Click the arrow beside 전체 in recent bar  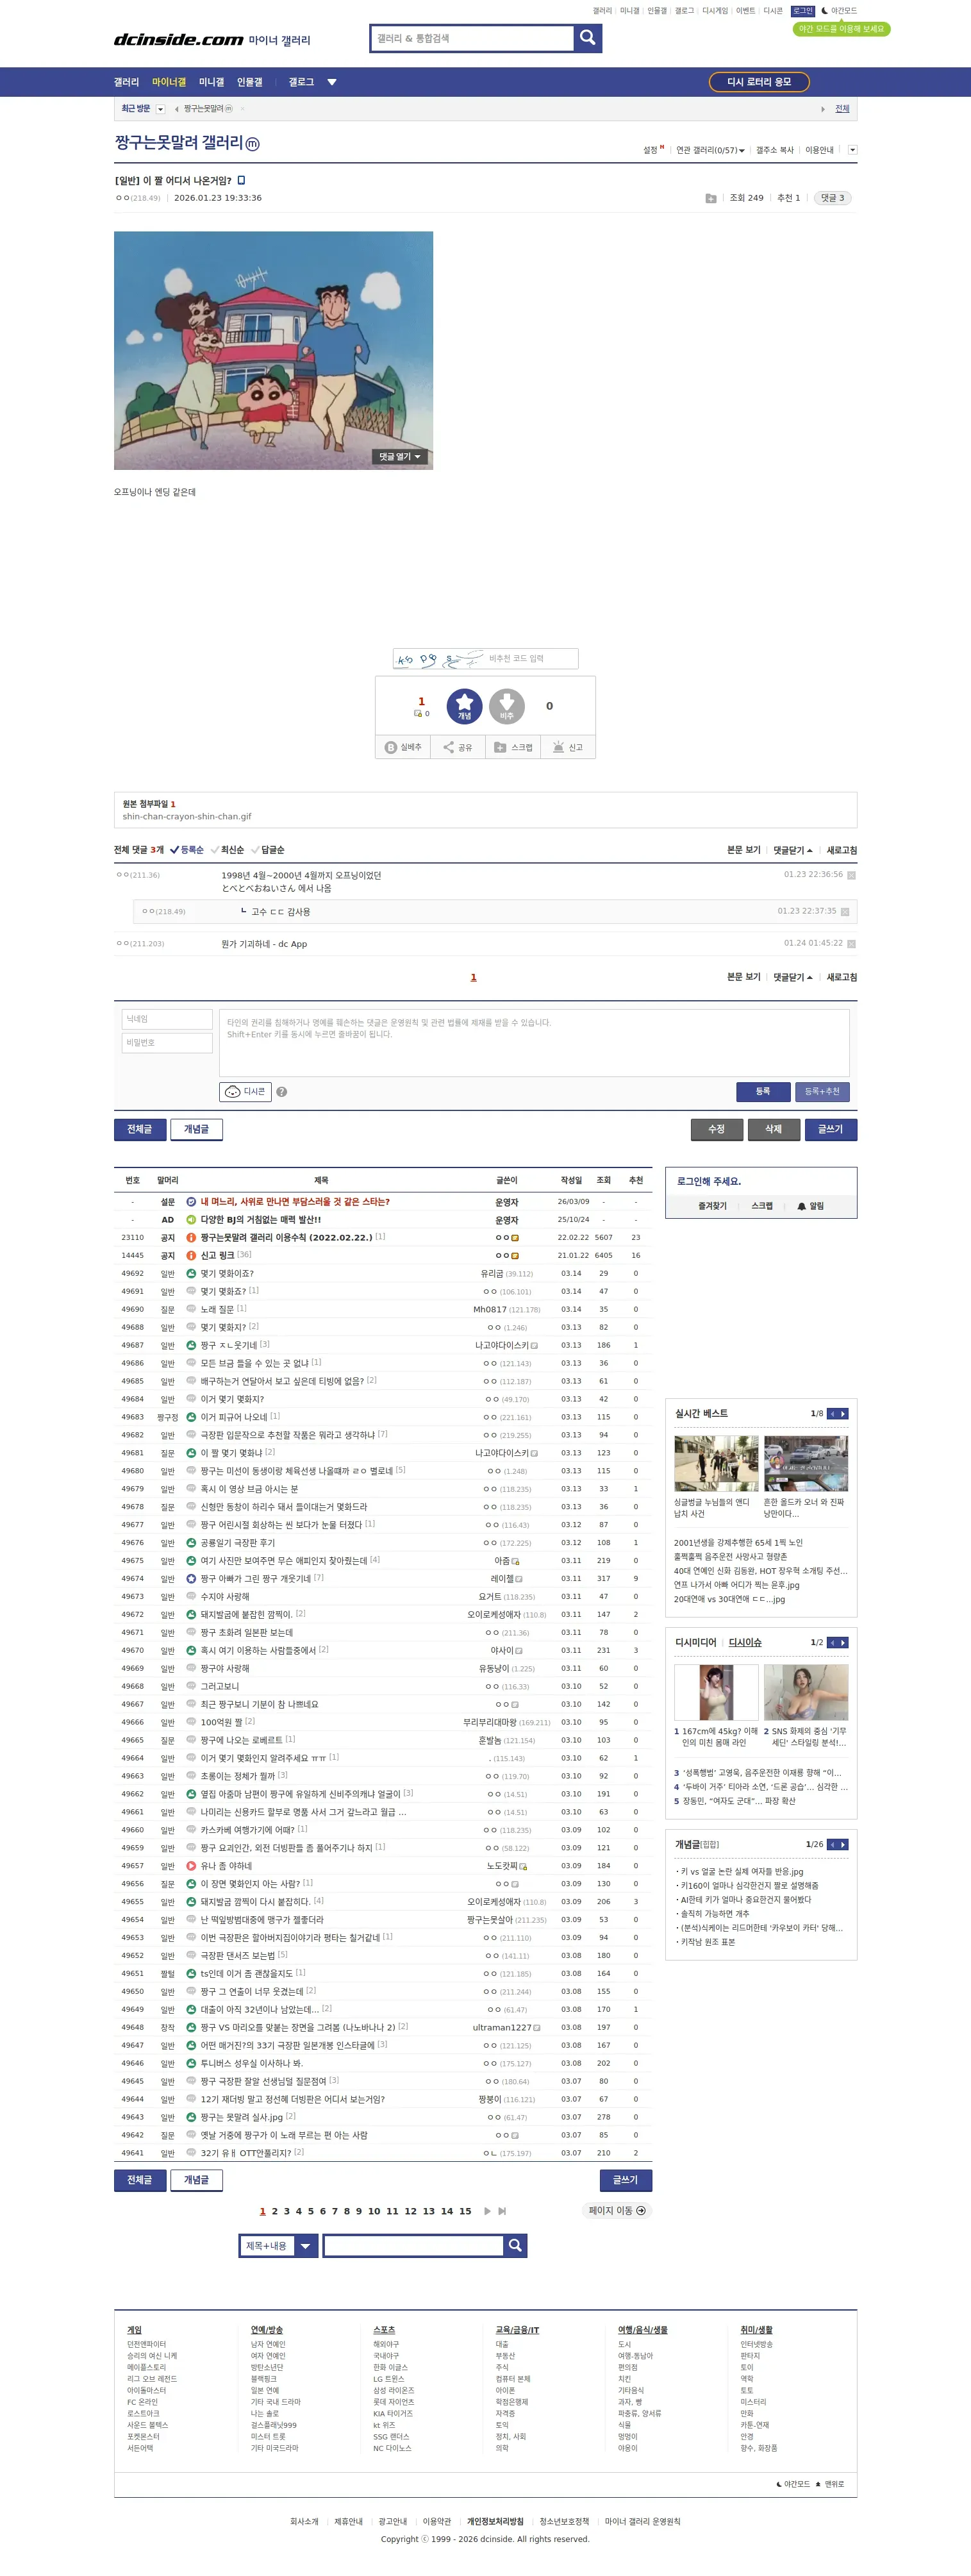click(x=823, y=109)
